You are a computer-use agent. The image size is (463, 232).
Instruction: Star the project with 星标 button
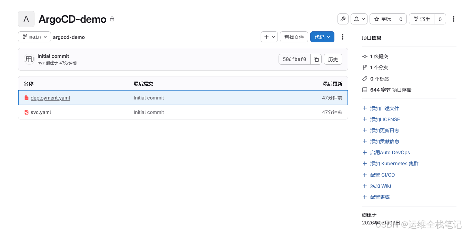click(382, 19)
